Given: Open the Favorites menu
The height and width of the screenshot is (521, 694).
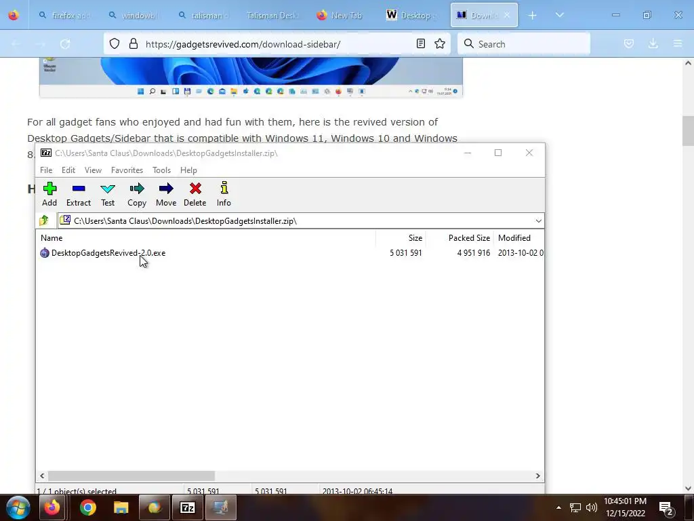Looking at the screenshot, I should pos(127,170).
